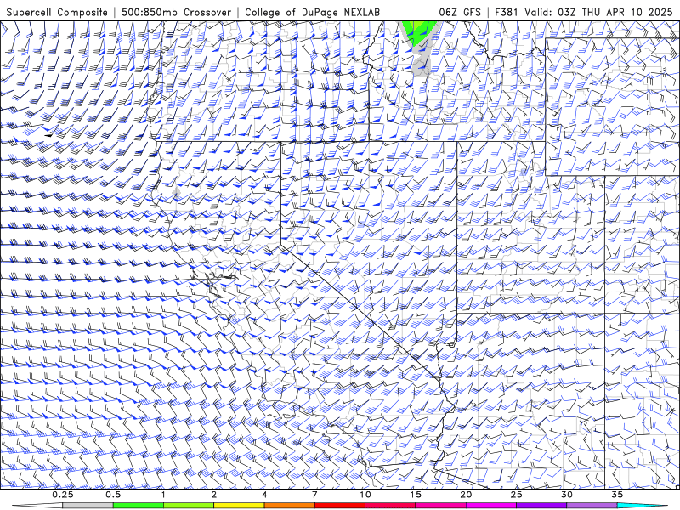Viewport: 680px width, 510px height.
Task: Click the 4 value on the color scale
Action: point(264,495)
